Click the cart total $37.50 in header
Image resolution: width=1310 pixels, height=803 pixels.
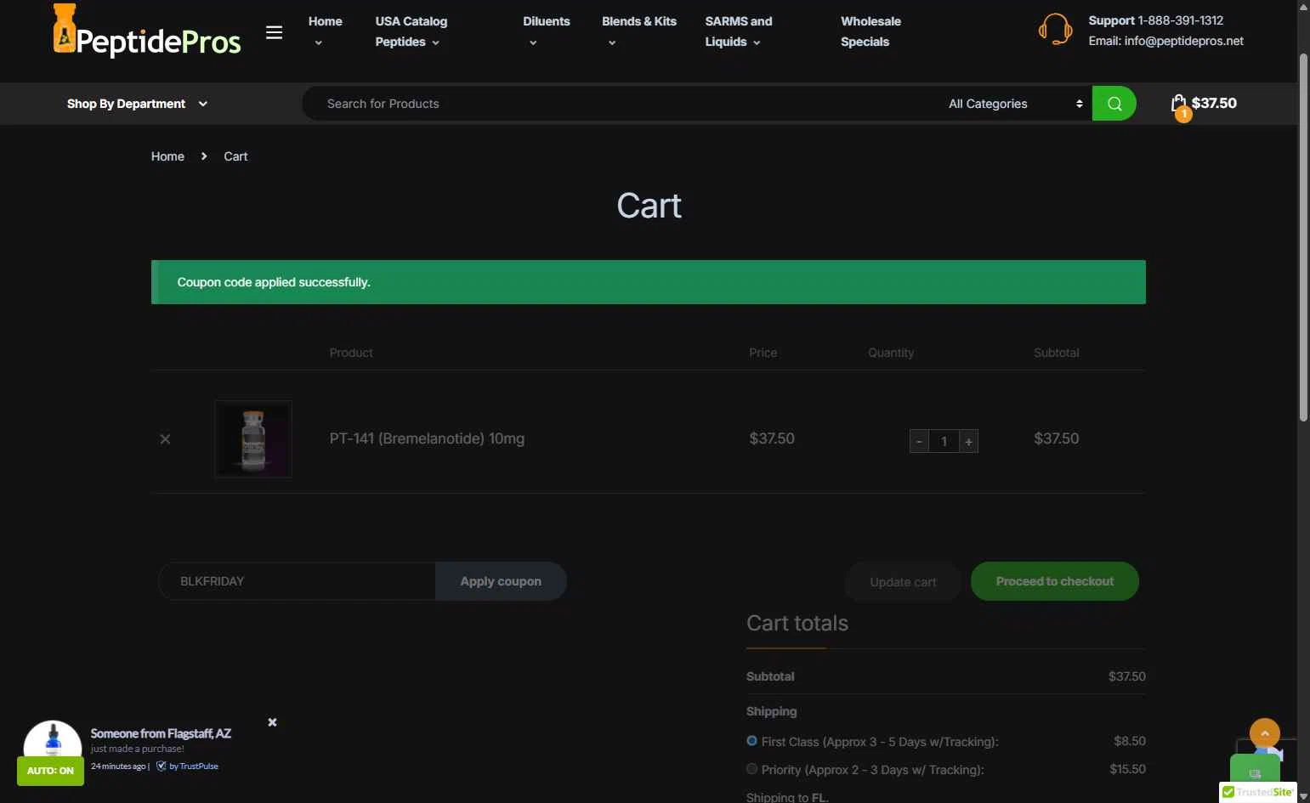click(1214, 103)
